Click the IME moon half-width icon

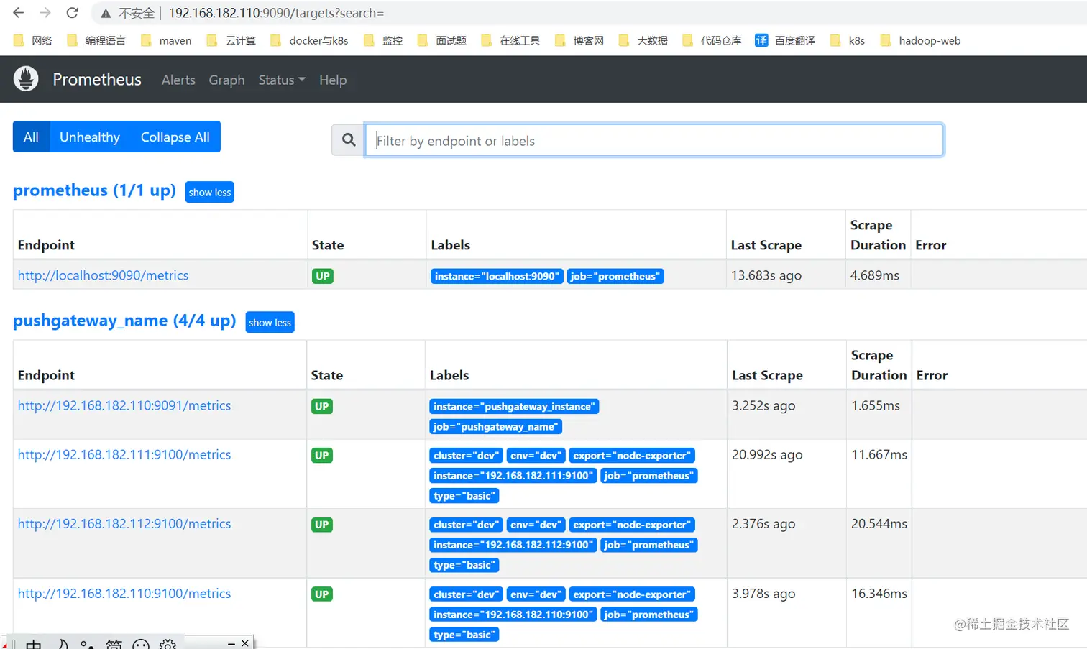coord(63,644)
